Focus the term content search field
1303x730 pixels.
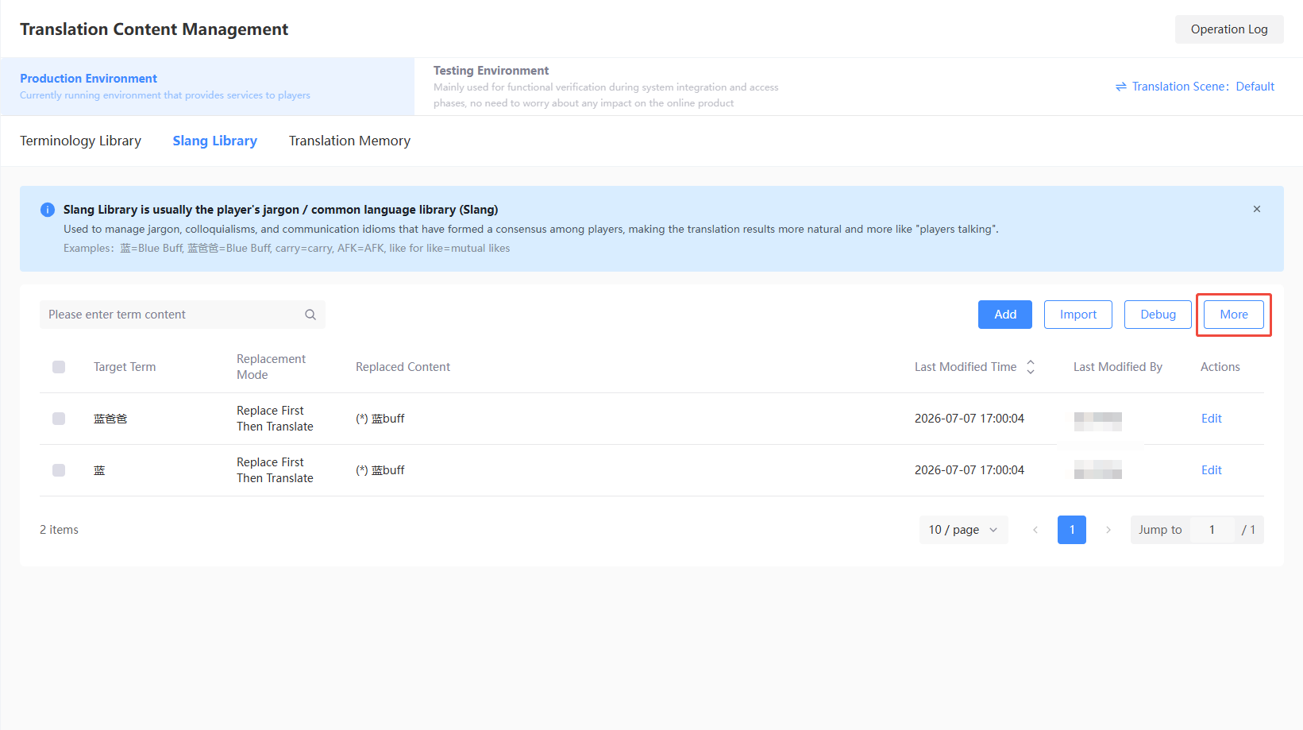(183, 315)
